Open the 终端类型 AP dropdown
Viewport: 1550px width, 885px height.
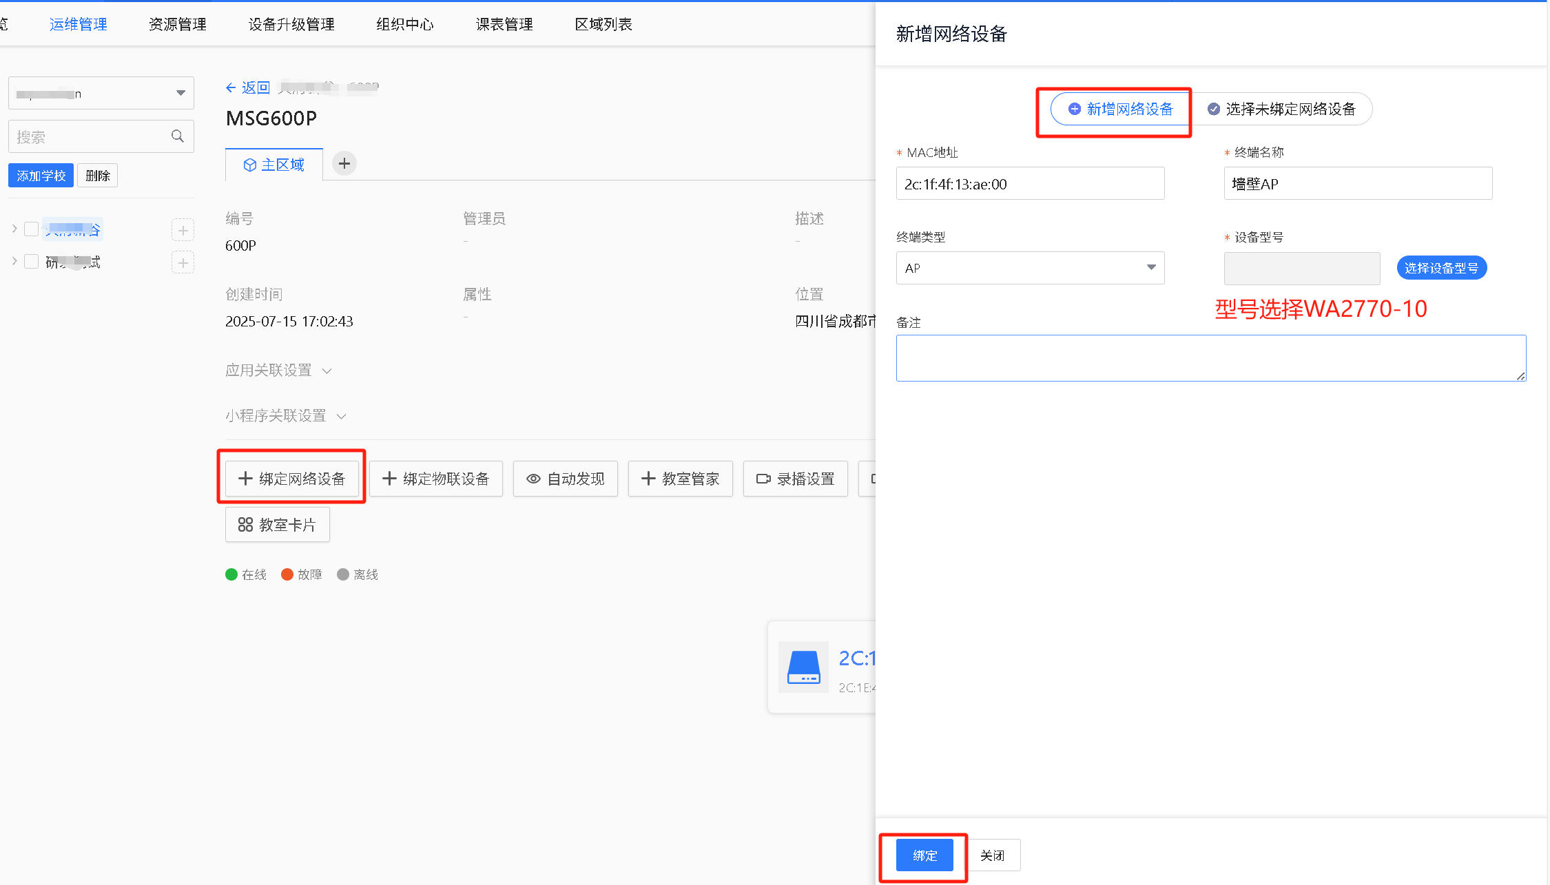coord(1030,268)
